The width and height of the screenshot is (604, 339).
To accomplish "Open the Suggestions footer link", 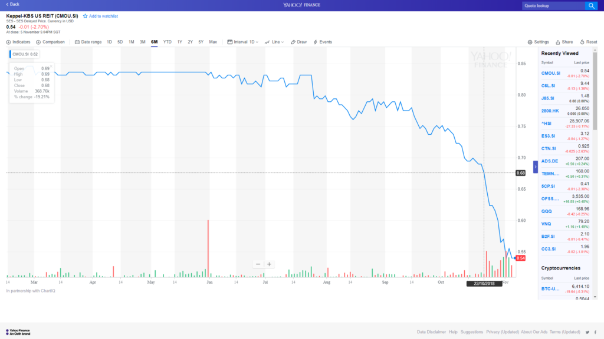I will pyautogui.click(x=471, y=332).
